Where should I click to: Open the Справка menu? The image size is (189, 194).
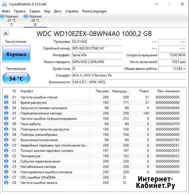pos(72,11)
